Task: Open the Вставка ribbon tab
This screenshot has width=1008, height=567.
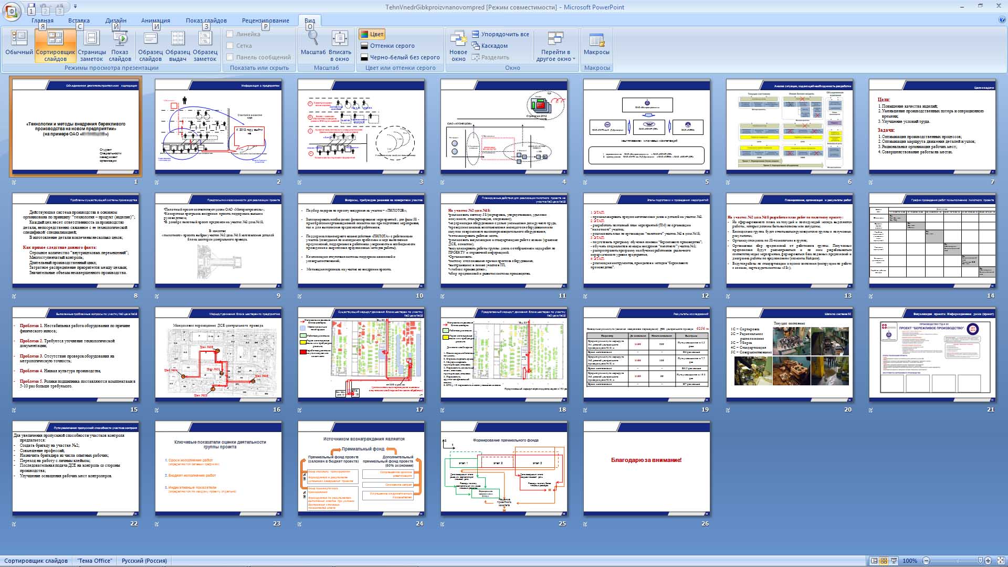Action: point(79,20)
